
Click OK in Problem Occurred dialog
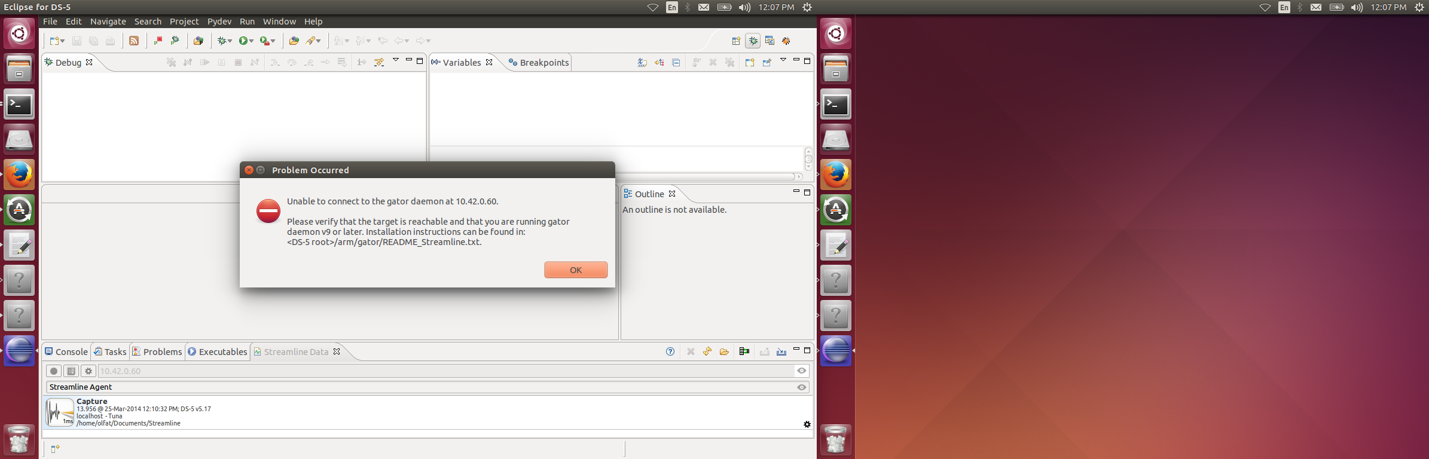tap(575, 270)
